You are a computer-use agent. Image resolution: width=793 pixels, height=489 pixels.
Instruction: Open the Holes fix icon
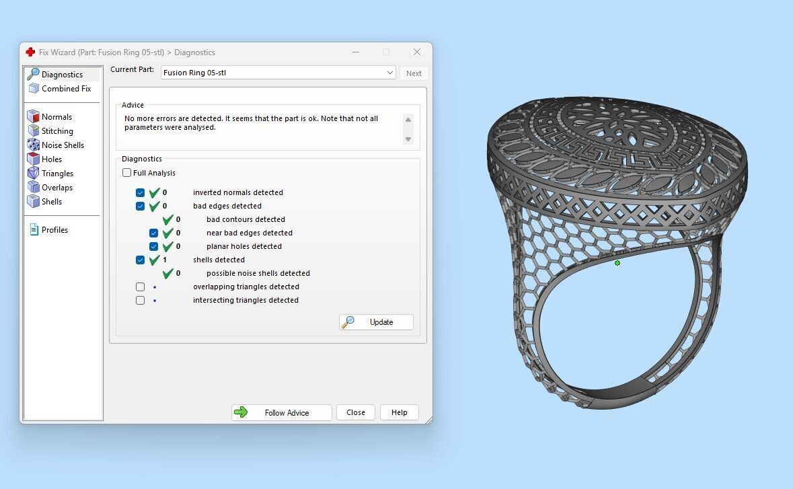34,159
